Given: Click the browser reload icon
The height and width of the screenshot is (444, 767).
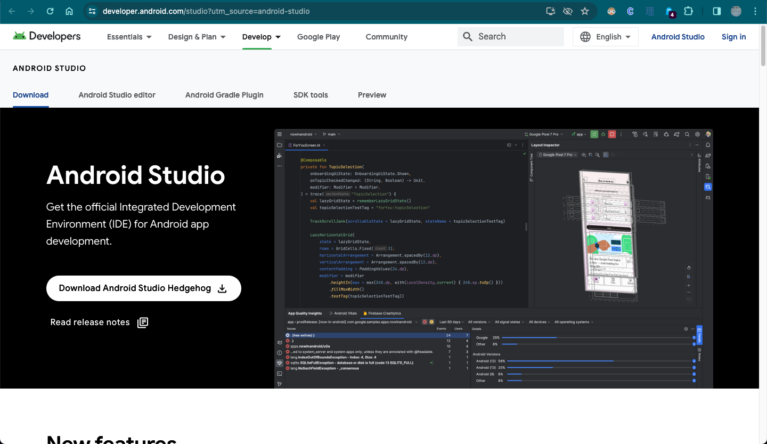Looking at the screenshot, I should tap(50, 11).
